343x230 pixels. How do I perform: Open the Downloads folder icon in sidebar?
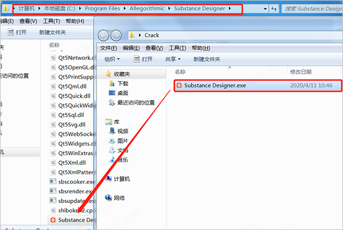111,83
